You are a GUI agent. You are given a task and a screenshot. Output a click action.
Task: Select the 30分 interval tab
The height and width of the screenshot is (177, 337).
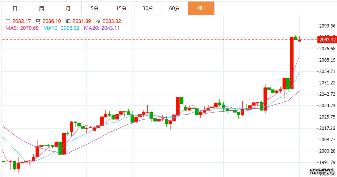[x=148, y=8]
